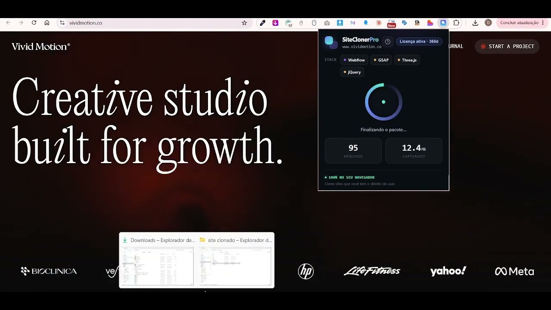The height and width of the screenshot is (310, 551).
Task: Click the HP client logo
Action: (306, 271)
